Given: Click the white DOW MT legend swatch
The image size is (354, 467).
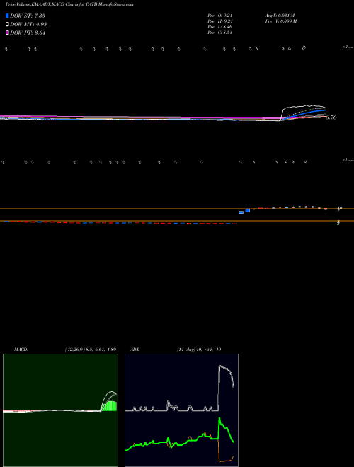Looking at the screenshot, I should [x=7, y=25].
